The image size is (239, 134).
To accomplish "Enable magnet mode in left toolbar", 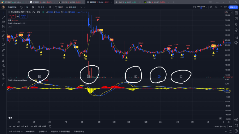I will tap(3, 61).
